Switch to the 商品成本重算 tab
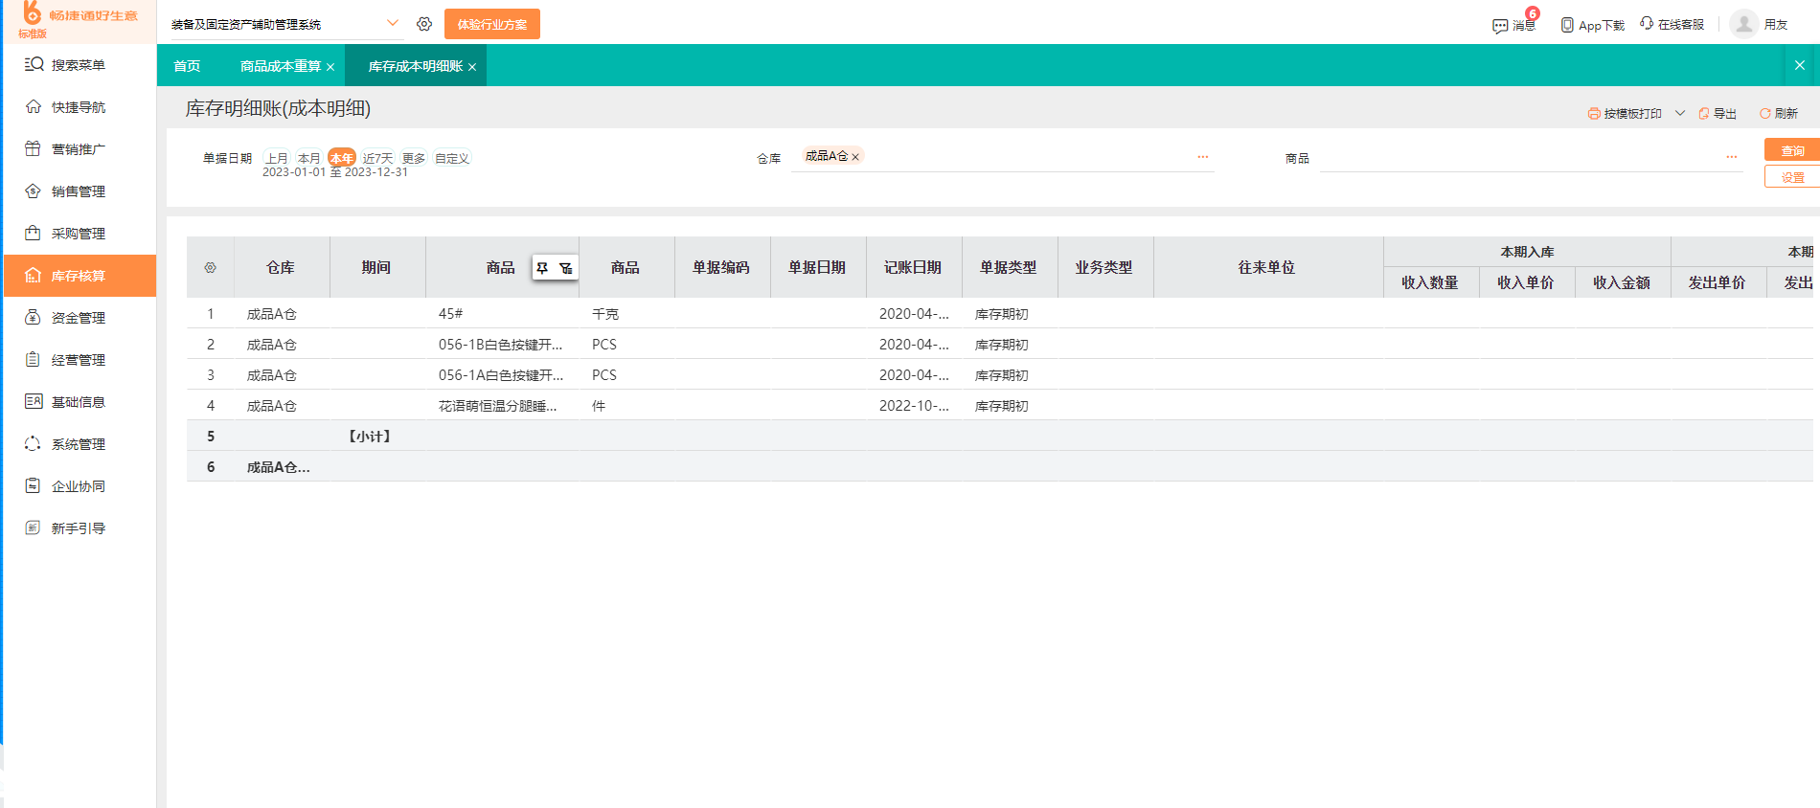Screen dimensions: 1820x808 click(x=280, y=66)
